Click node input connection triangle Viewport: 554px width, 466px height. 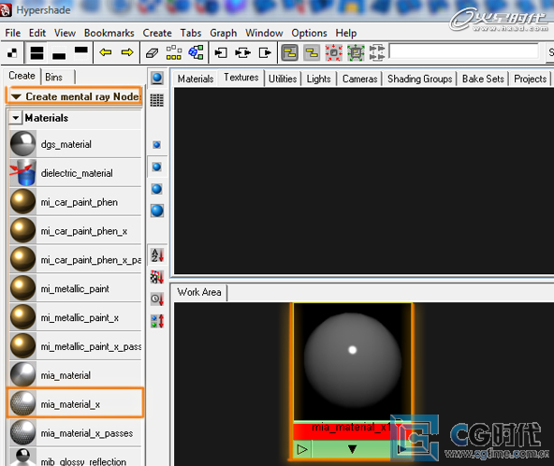point(302,450)
